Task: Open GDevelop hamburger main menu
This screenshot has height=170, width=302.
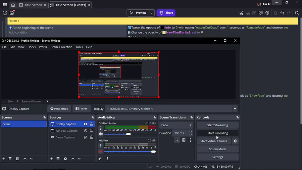Action: (5, 5)
